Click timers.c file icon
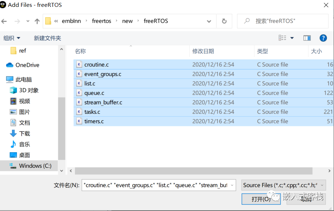This screenshot has width=334, height=211. (79, 121)
